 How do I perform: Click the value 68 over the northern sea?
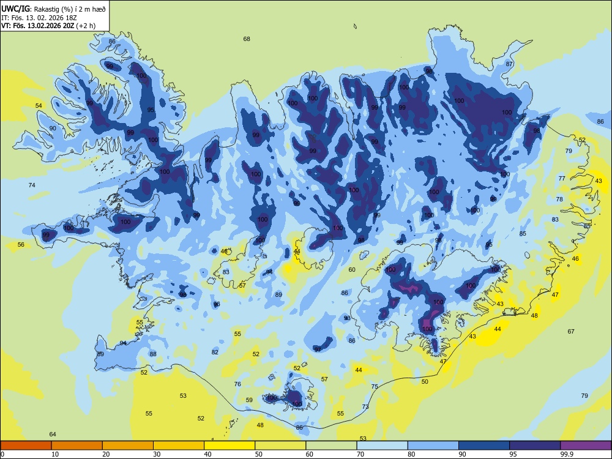pyautogui.click(x=247, y=39)
